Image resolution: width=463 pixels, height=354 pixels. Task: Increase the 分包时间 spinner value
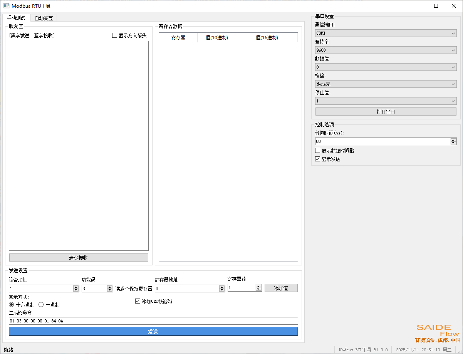click(x=453, y=139)
